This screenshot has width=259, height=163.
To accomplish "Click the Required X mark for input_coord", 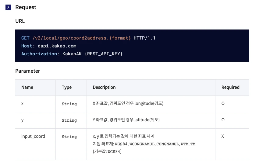I will point(223,136).
